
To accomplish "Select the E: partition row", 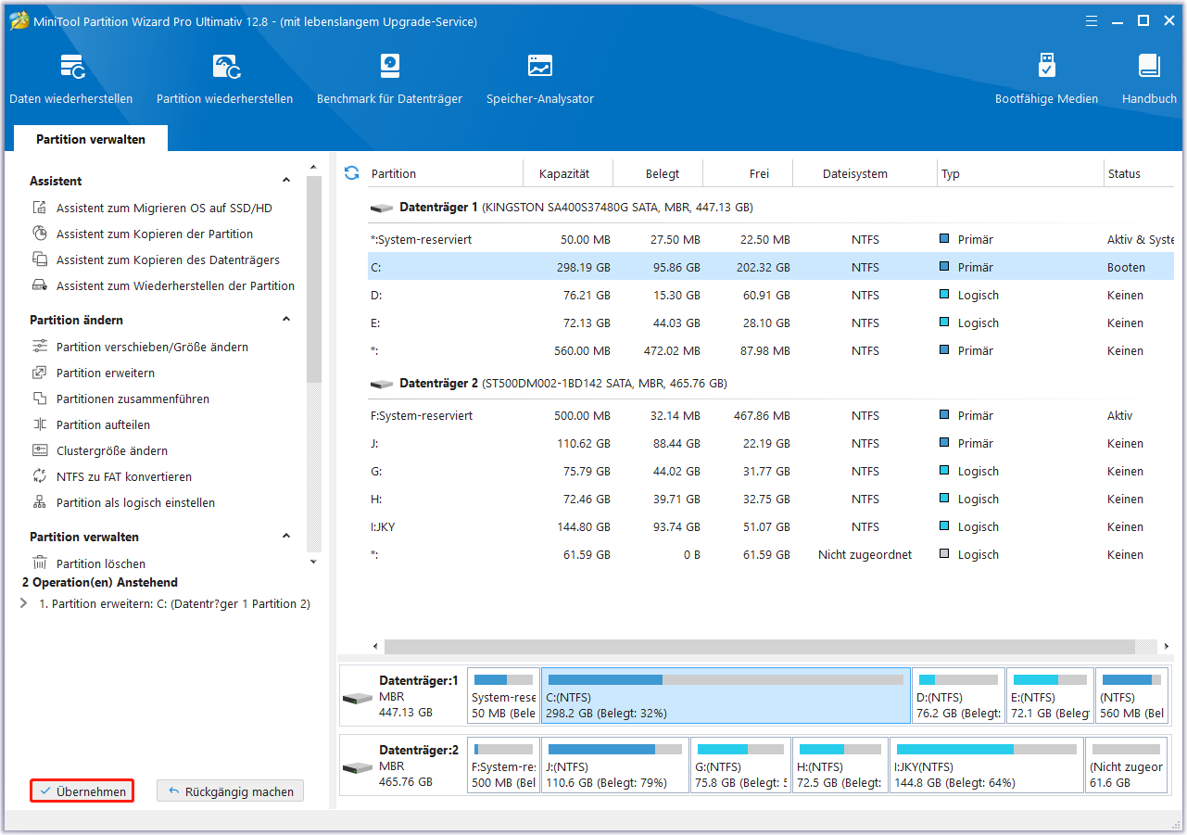I will click(x=771, y=323).
